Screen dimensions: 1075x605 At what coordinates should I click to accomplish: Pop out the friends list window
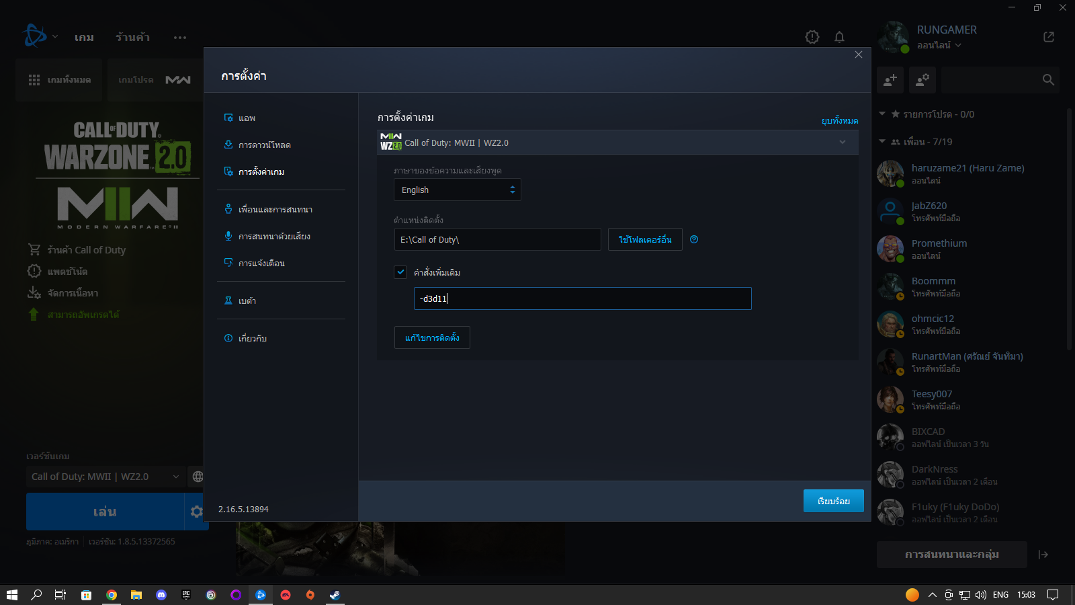[x=1049, y=37]
